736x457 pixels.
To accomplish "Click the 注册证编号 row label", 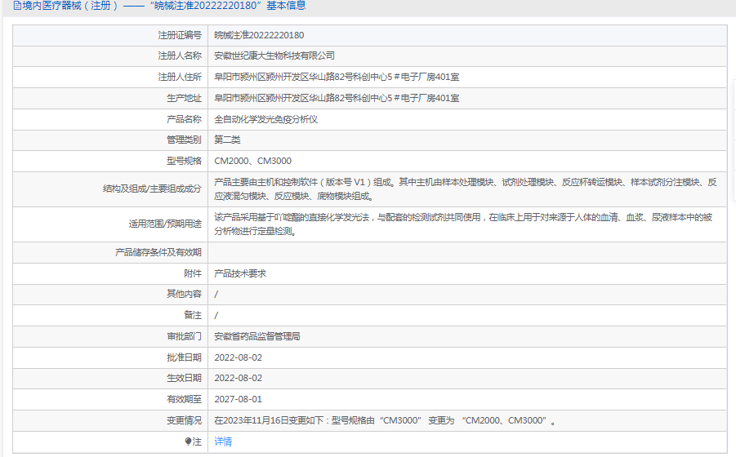I will pyautogui.click(x=179, y=35).
